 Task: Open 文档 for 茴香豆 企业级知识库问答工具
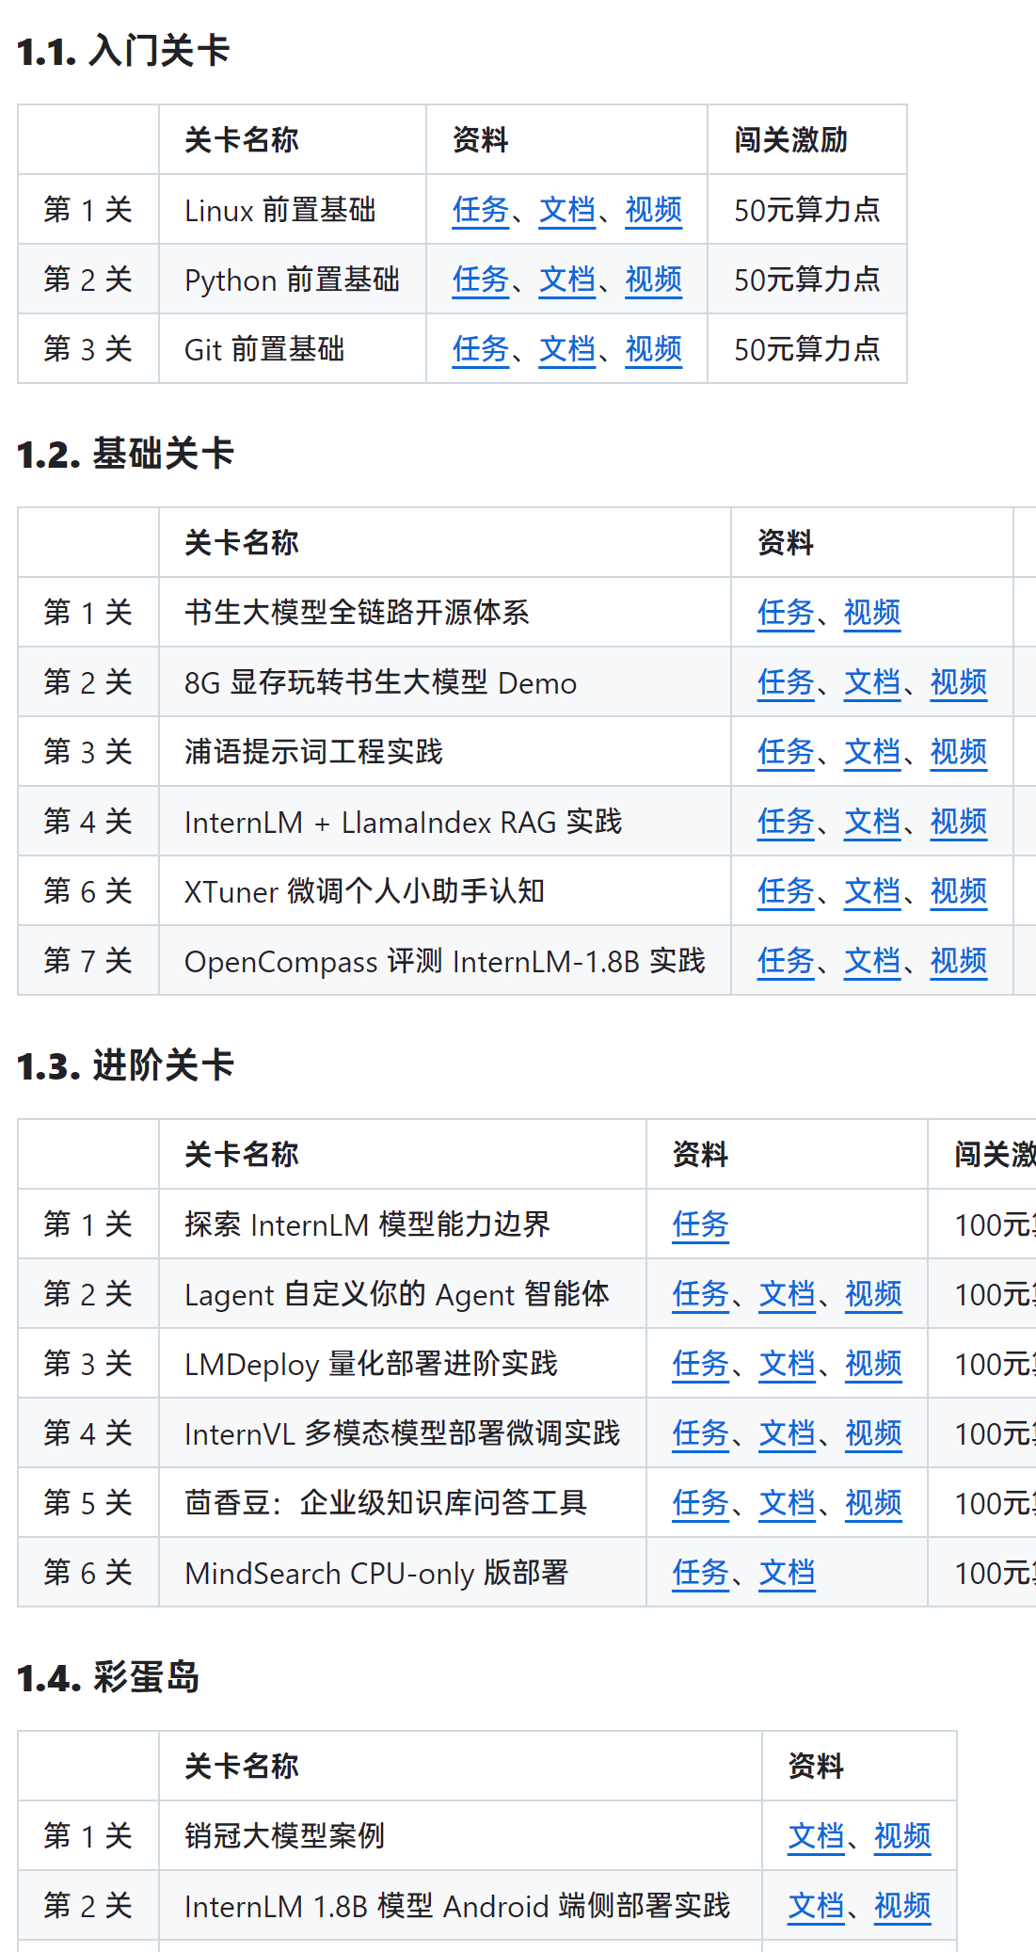788,1503
